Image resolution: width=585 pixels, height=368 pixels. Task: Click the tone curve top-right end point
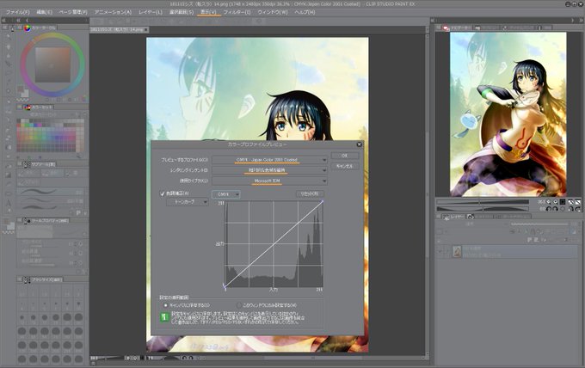pyautogui.click(x=323, y=201)
